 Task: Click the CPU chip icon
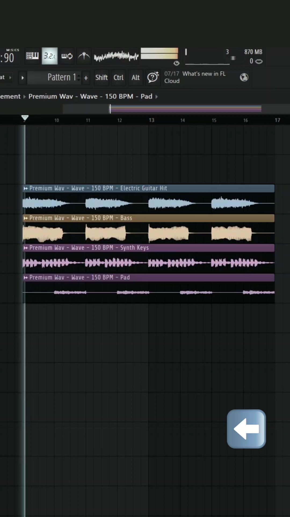(x=233, y=58)
